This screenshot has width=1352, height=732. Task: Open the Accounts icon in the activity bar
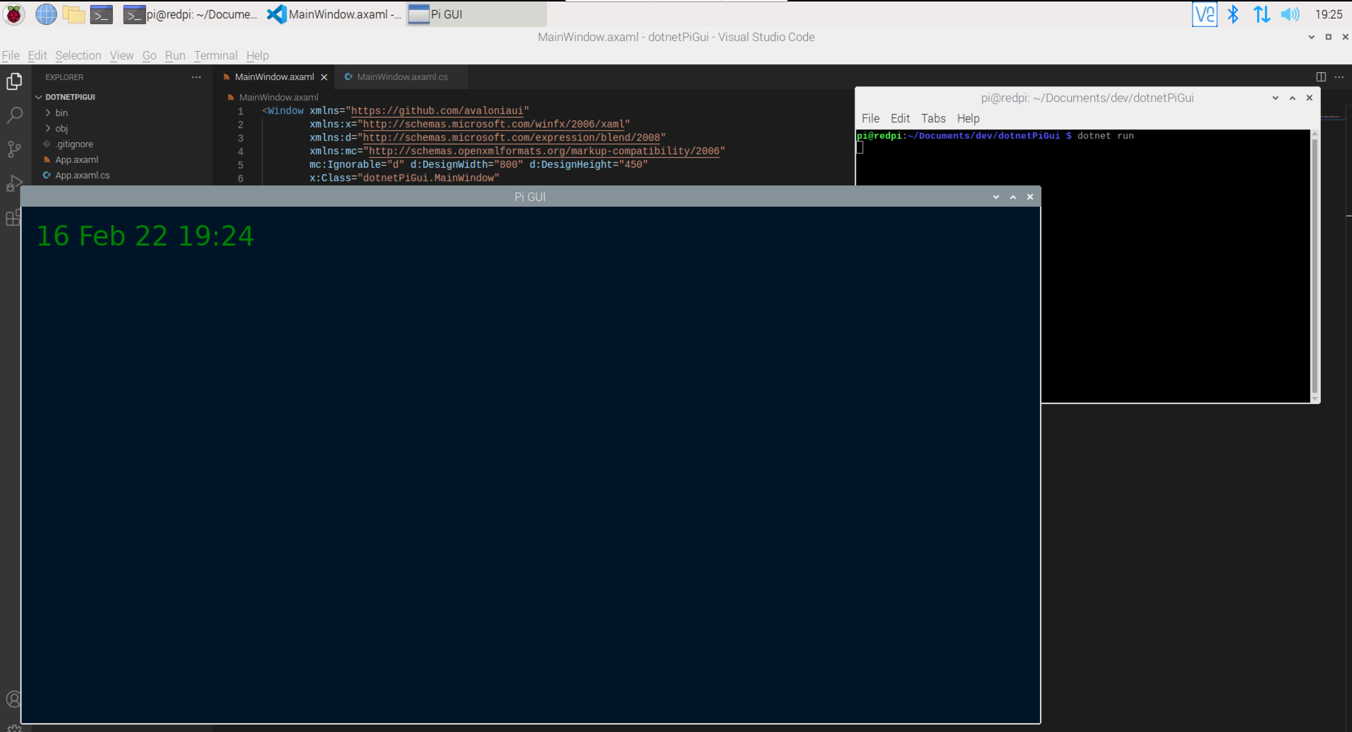(x=14, y=699)
